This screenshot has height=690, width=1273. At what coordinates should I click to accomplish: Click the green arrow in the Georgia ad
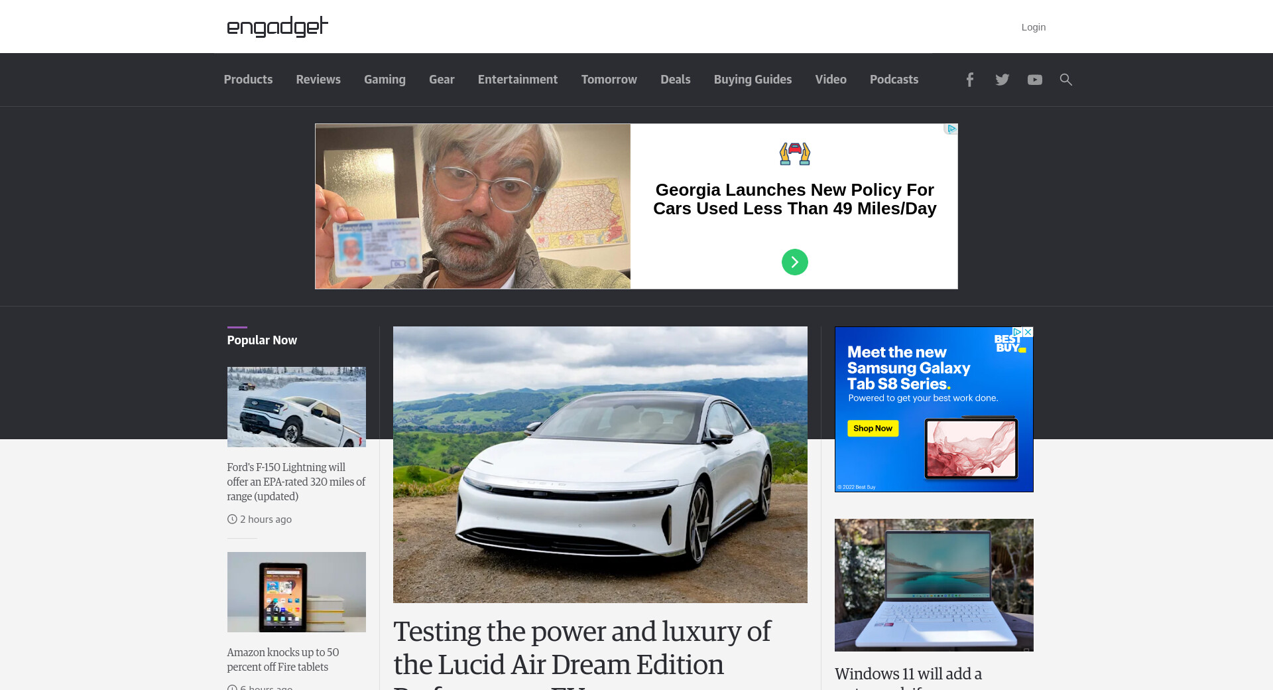[794, 262]
